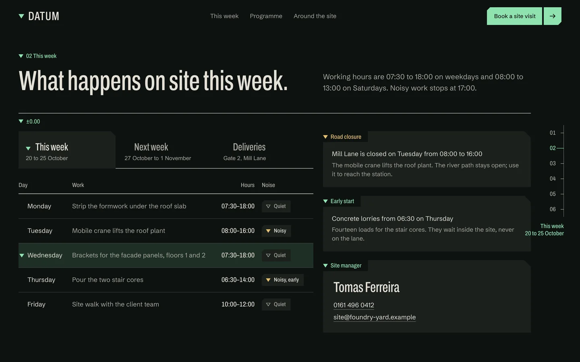Select the This week 20 to 25 October tab
This screenshot has height=362, width=580.
[67, 150]
